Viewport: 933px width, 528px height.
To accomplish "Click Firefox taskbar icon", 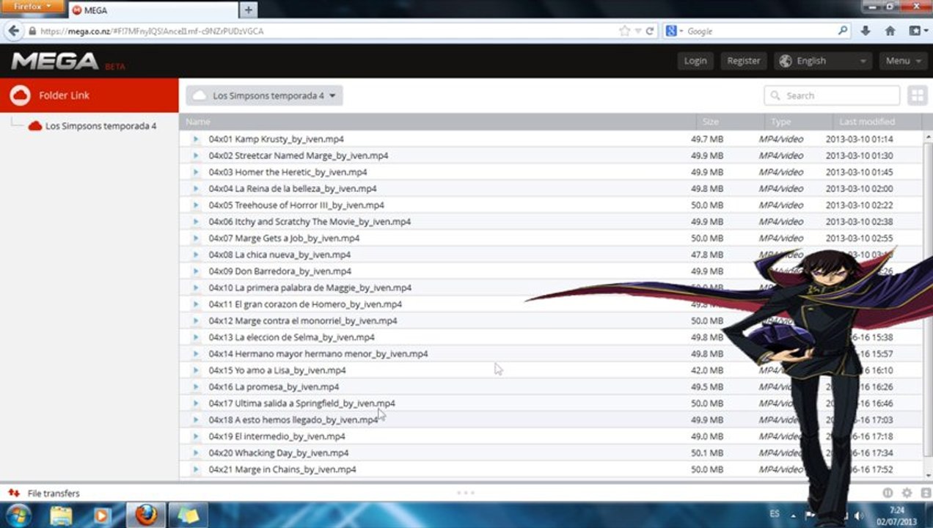I will pyautogui.click(x=146, y=516).
